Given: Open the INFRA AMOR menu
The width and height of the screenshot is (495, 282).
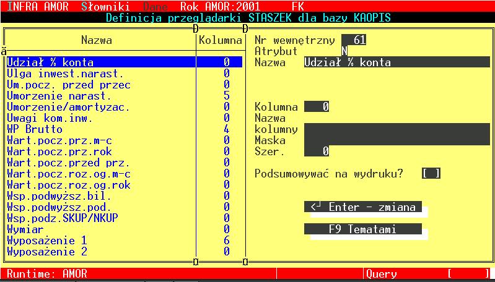Looking at the screenshot, I should coord(37,6).
